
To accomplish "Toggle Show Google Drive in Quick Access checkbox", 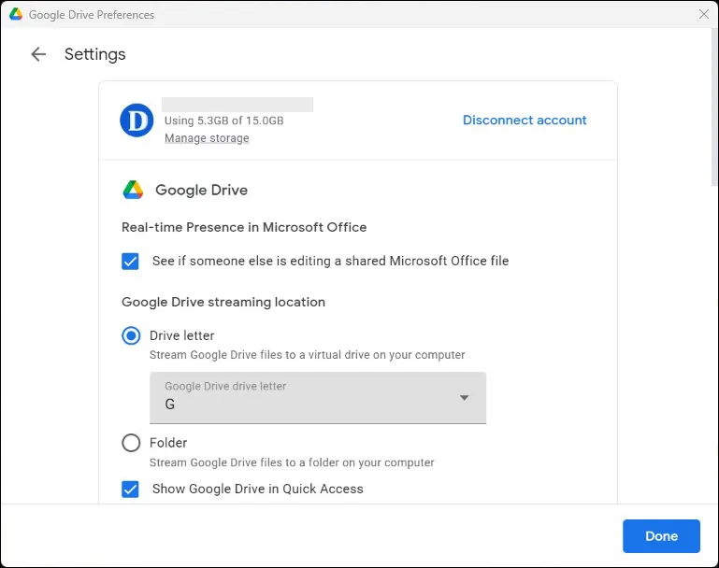I will 131,489.
